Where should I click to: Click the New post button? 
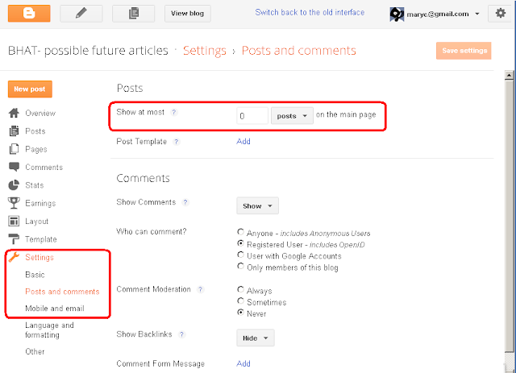point(30,89)
